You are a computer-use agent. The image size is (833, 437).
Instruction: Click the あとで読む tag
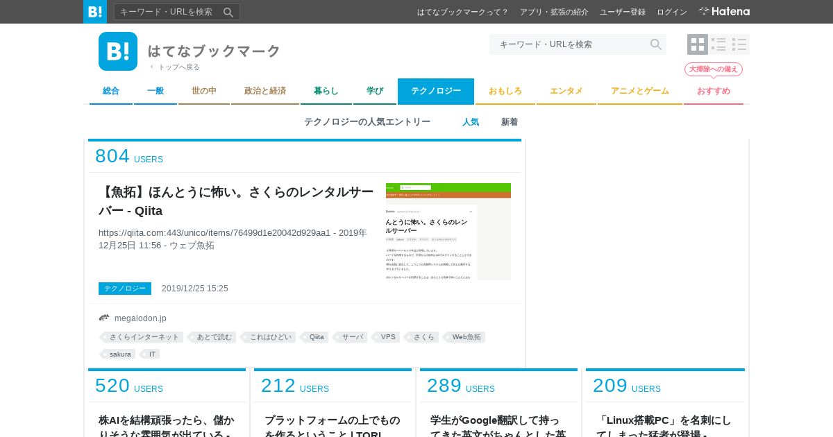pyautogui.click(x=212, y=337)
